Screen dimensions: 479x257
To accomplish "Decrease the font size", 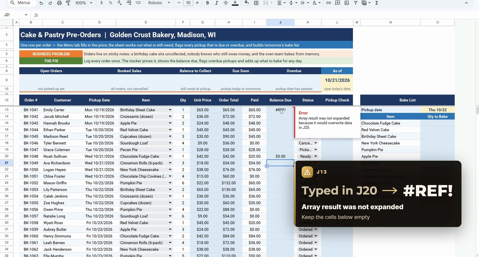I will [x=179, y=3].
